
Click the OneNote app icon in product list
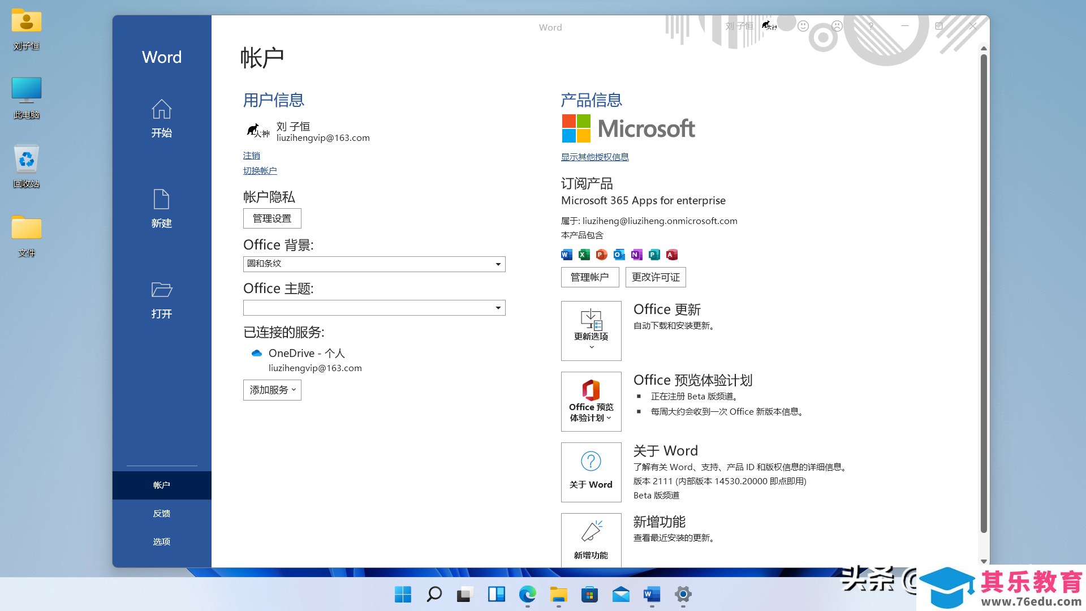(x=637, y=255)
